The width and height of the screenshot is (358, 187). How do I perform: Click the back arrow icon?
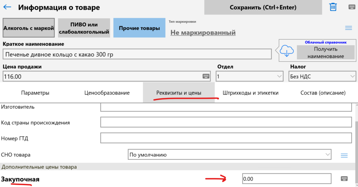coord(7,7)
